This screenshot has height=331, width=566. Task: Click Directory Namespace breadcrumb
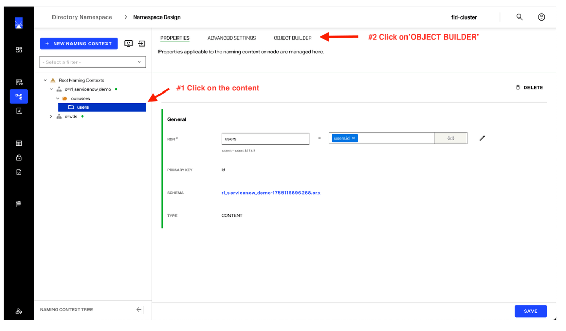tap(82, 17)
